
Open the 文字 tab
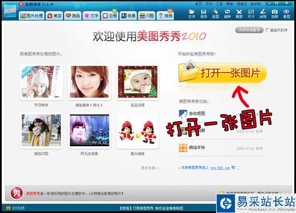pyautogui.click(x=91, y=15)
